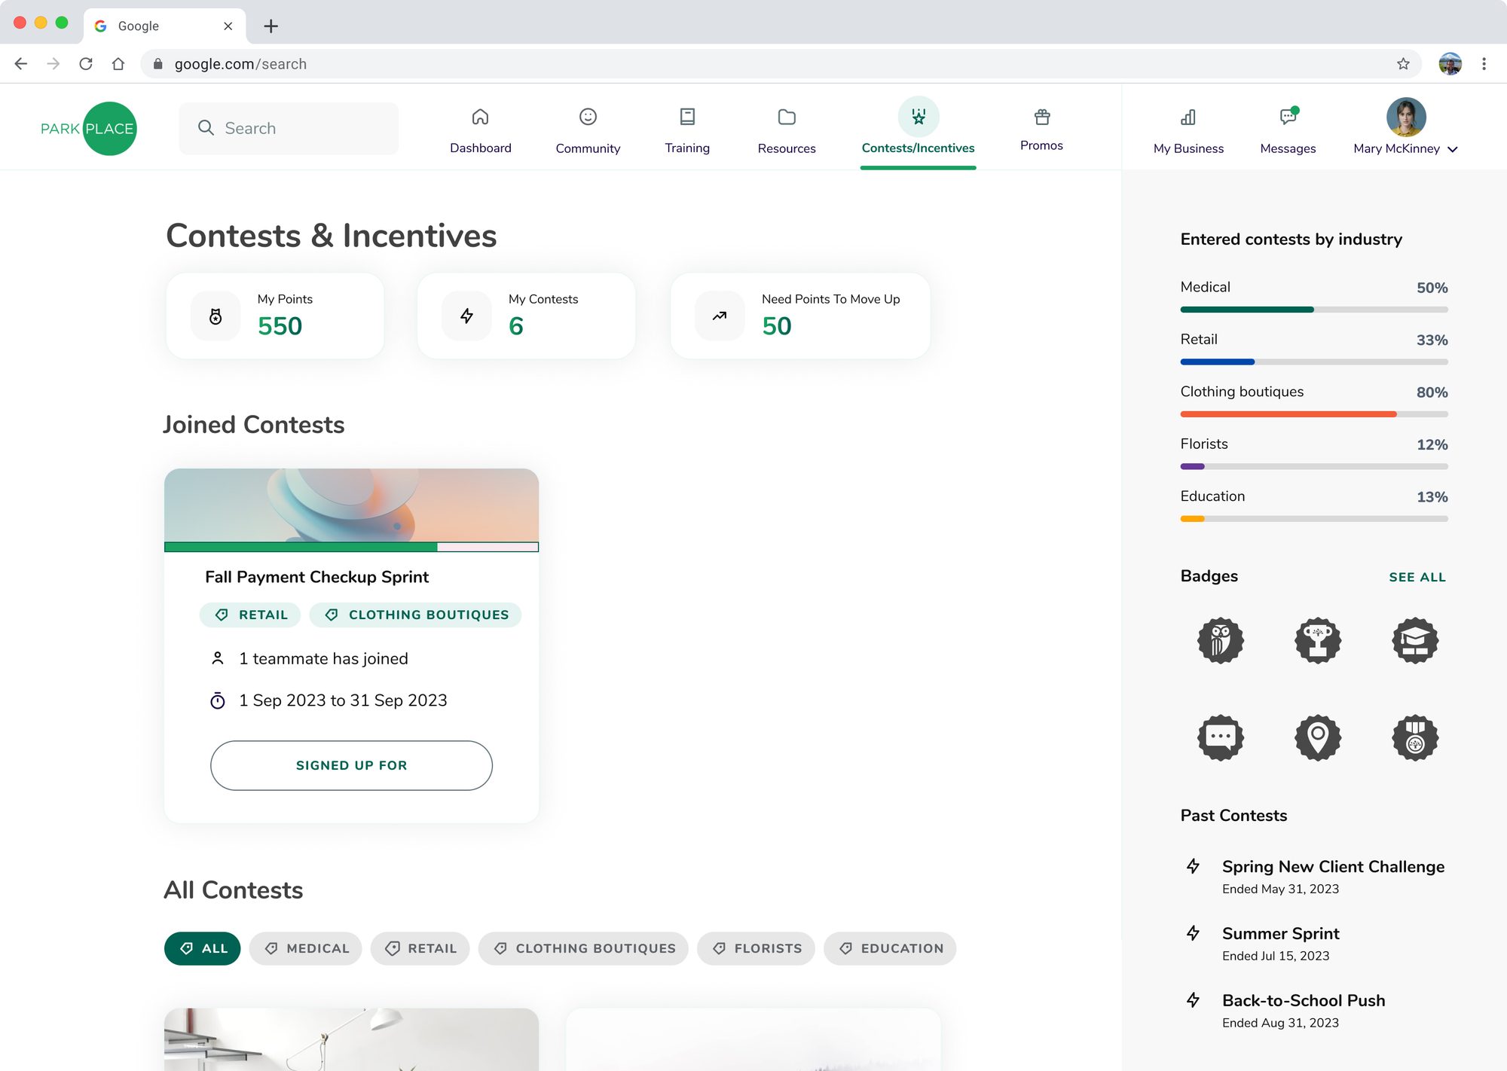Click the Fall Payment Checkup Sprint title
This screenshot has height=1071, width=1507.
(x=316, y=577)
